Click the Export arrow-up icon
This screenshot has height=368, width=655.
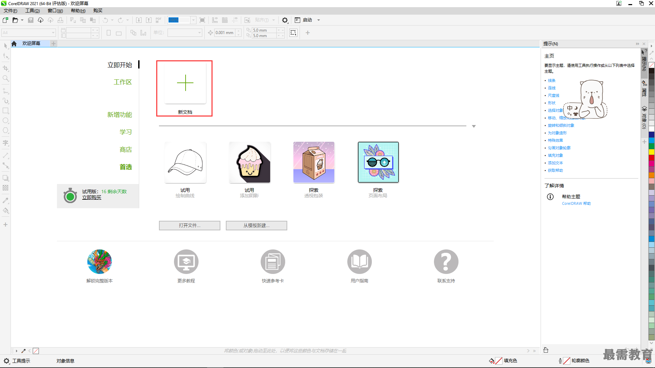(149, 20)
